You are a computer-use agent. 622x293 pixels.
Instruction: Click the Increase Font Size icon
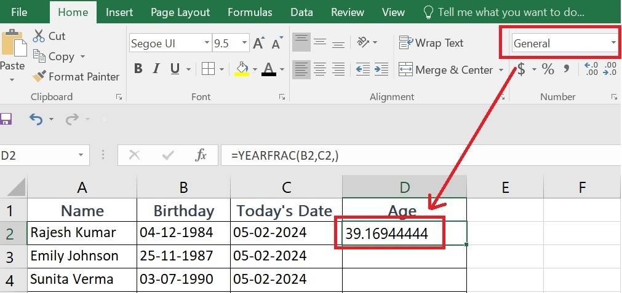tap(258, 43)
